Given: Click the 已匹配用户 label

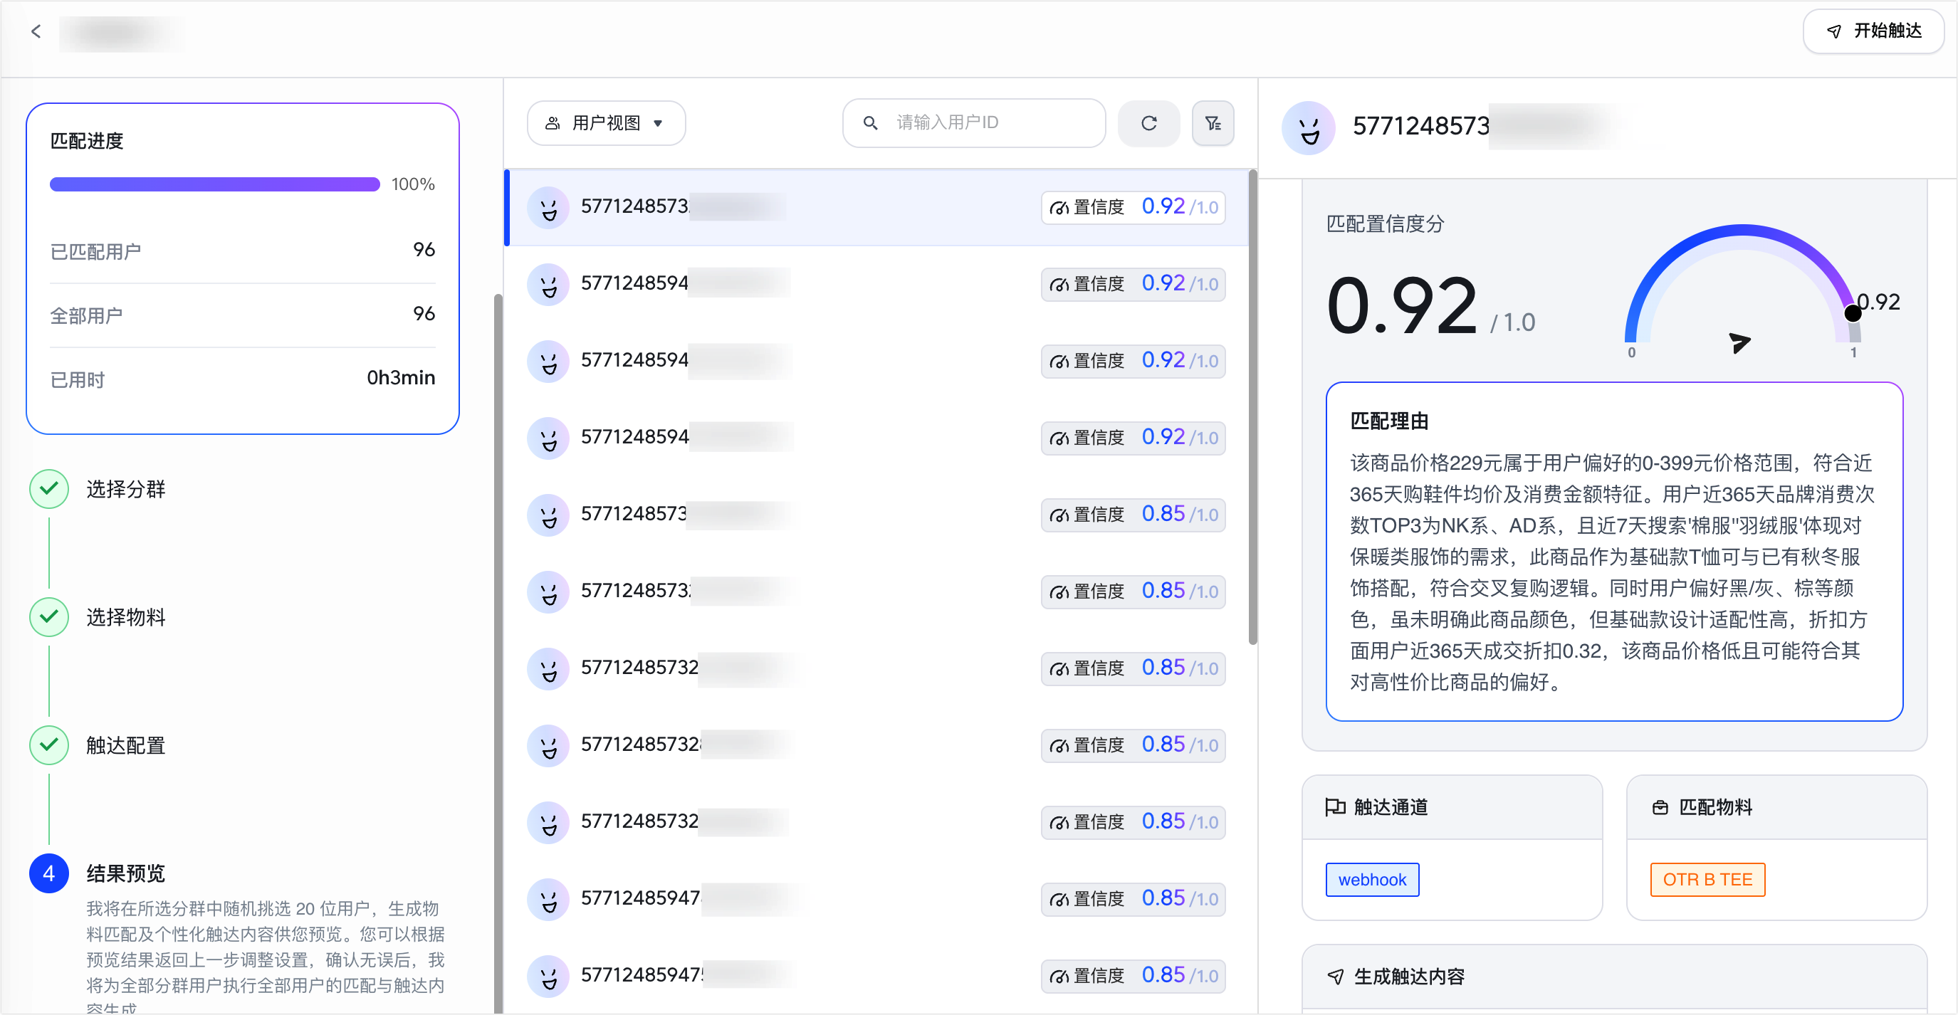Looking at the screenshot, I should (x=96, y=251).
